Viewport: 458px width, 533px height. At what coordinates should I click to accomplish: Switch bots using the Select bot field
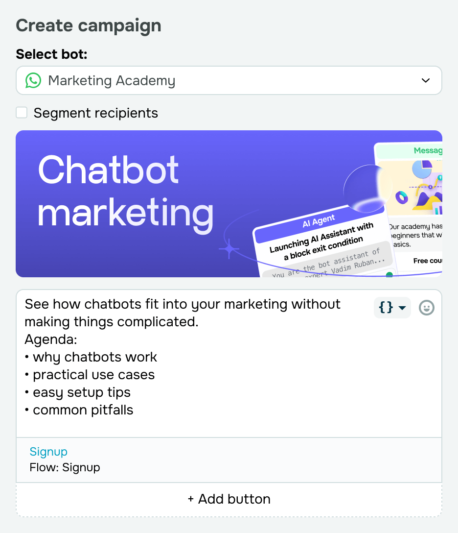click(x=229, y=80)
